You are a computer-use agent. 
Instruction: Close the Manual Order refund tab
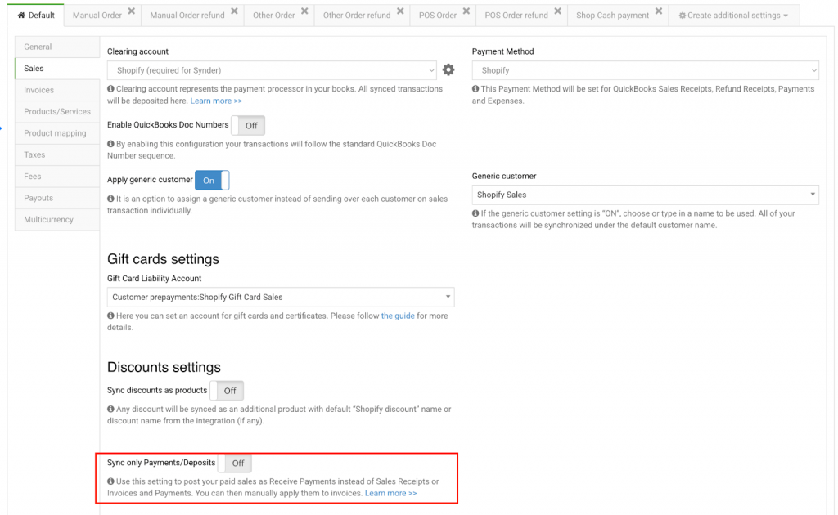tap(234, 11)
